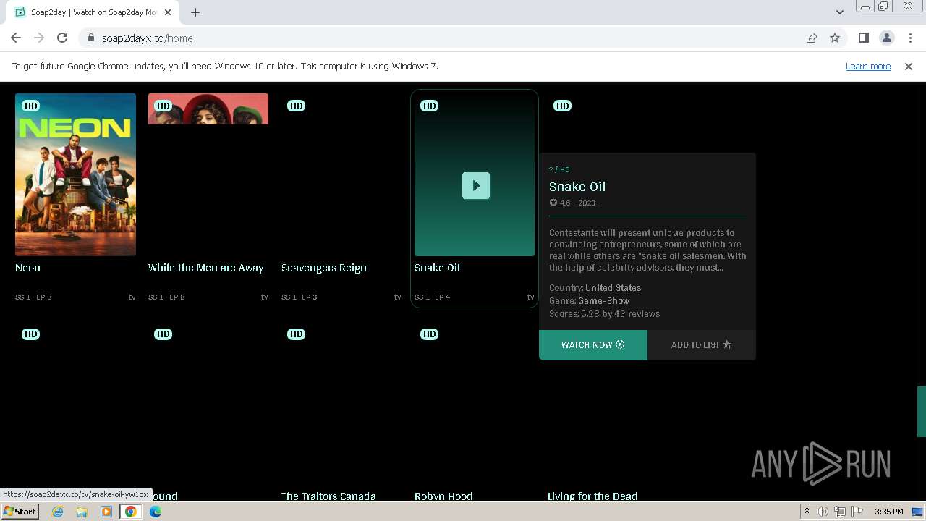Click the Snake Oil popup heading
Viewport: 926px width, 521px height.
click(x=577, y=187)
